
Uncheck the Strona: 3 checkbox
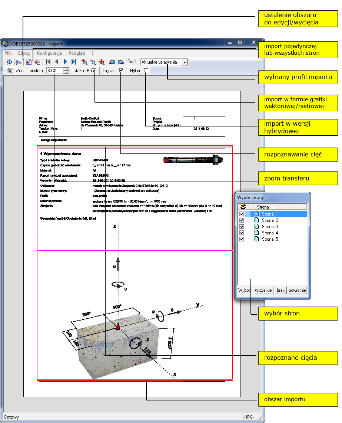[242, 227]
